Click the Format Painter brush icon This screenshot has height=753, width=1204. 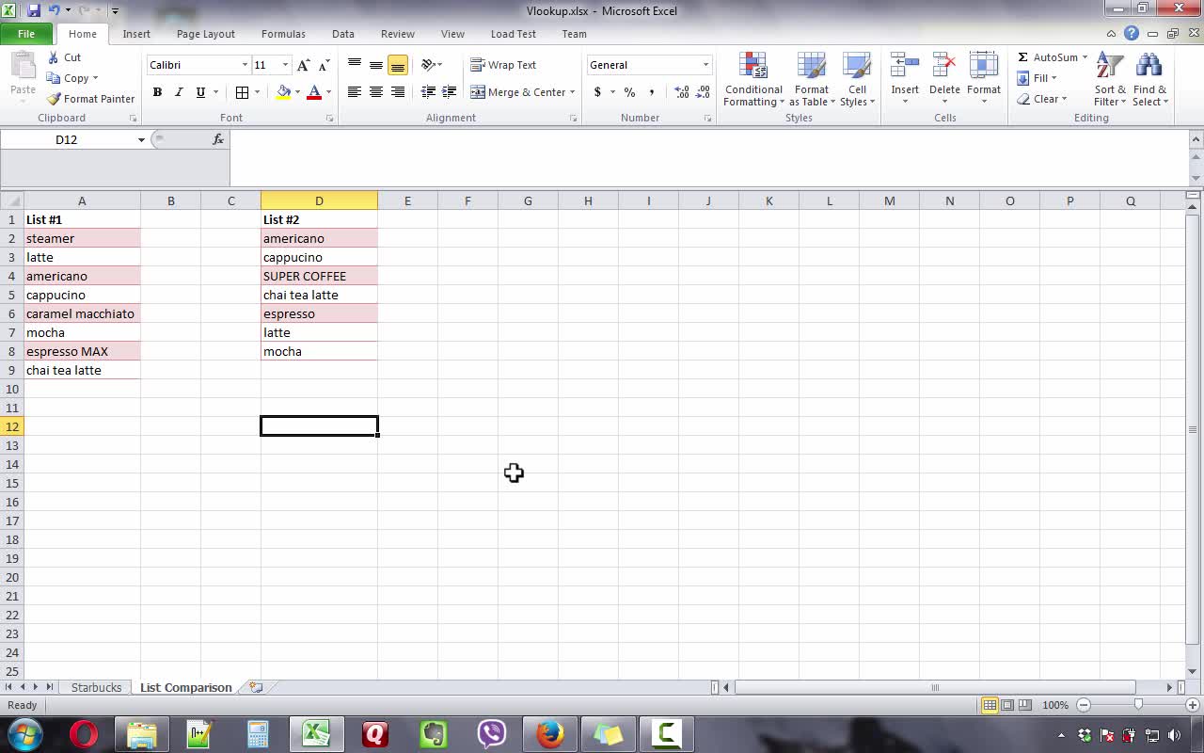[55, 99]
